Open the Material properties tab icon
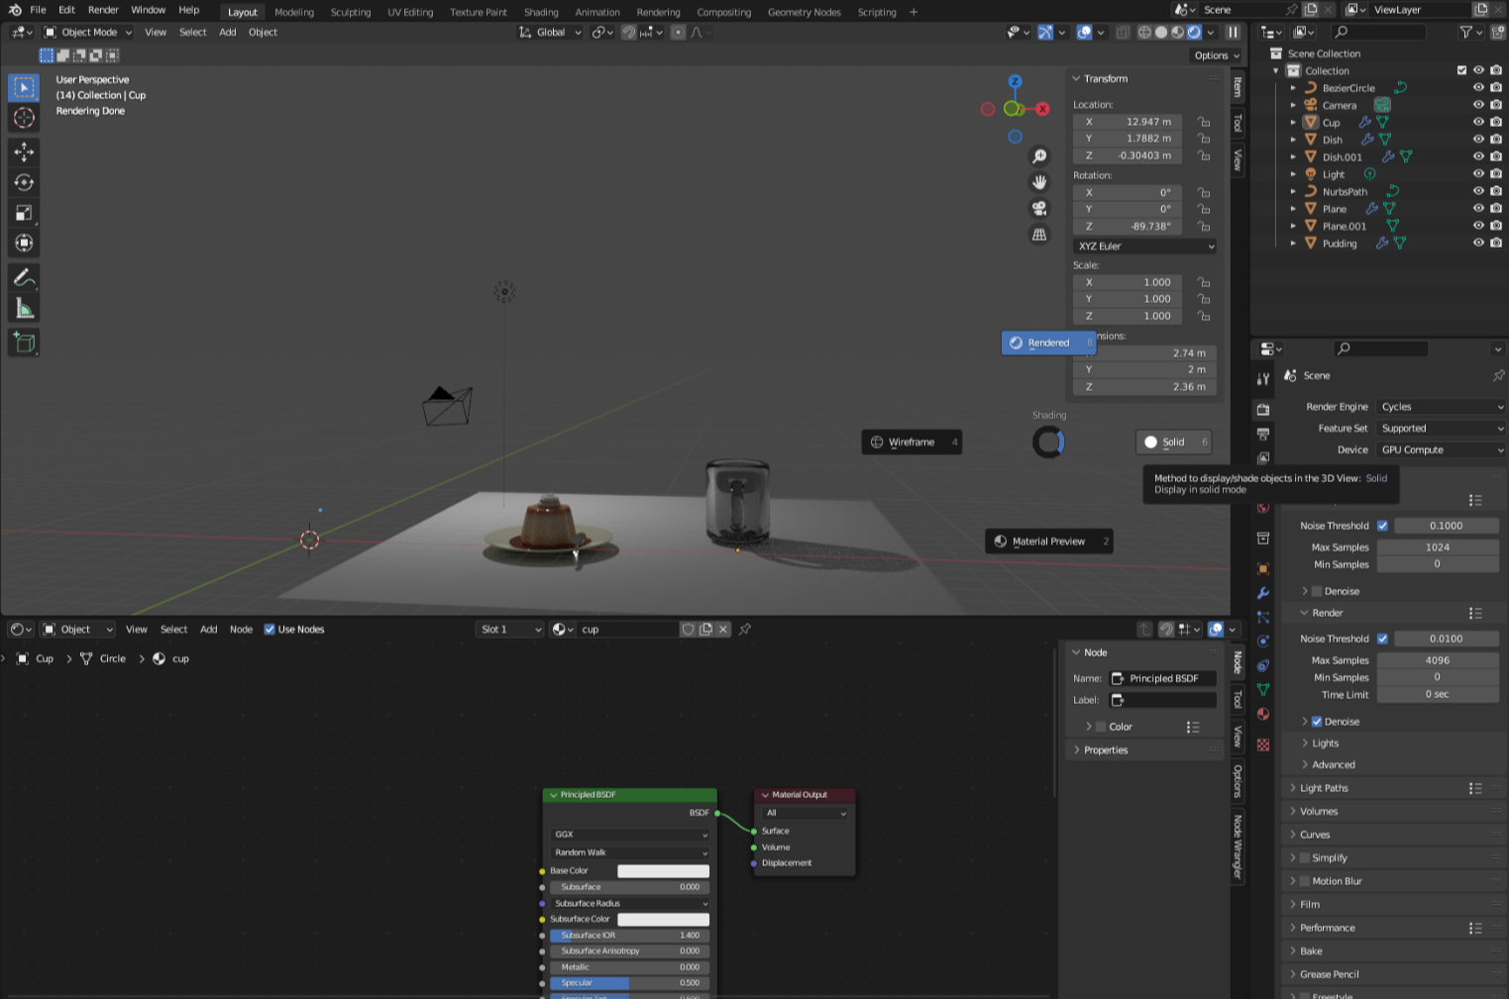The image size is (1509, 999). pos(1263,714)
